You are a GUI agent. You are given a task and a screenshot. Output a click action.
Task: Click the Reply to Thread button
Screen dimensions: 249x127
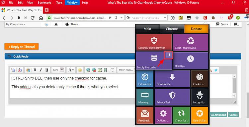22,47
